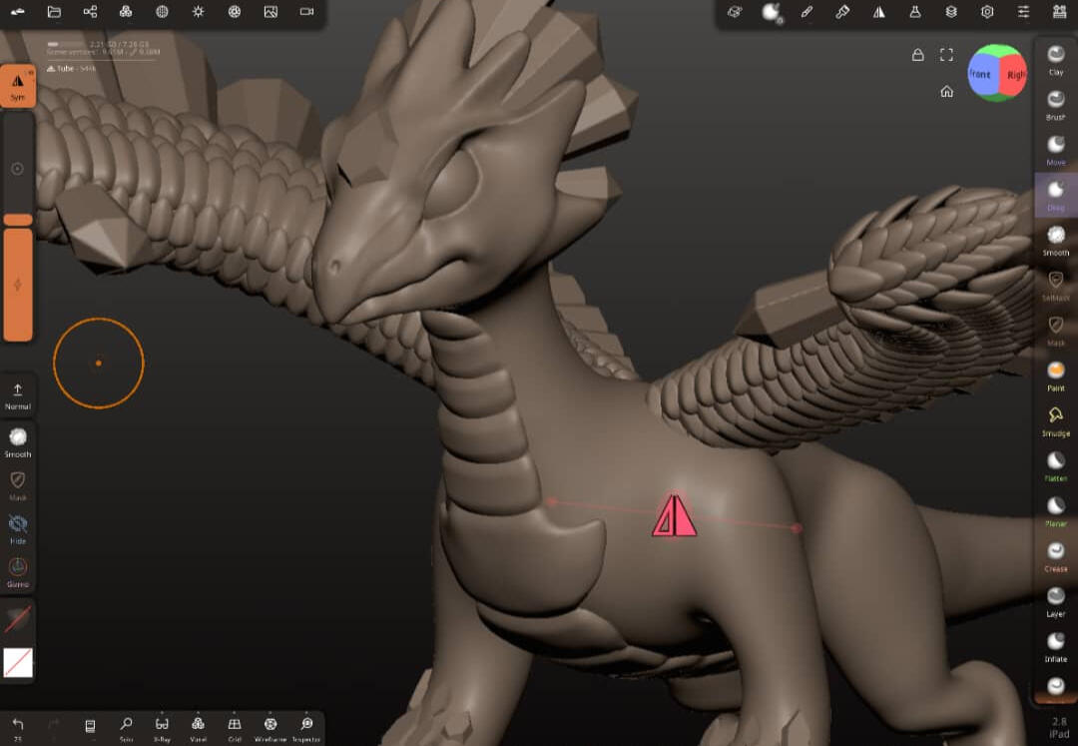
Task: Toggle Sym symmetry button
Action: click(x=18, y=86)
